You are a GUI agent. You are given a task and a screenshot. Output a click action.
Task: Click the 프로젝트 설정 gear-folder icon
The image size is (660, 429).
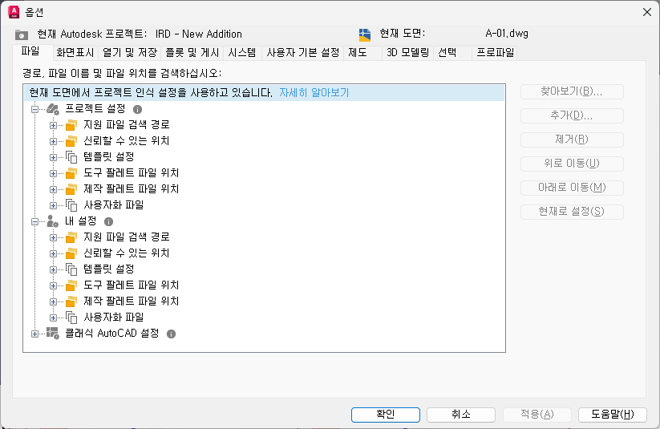point(53,110)
